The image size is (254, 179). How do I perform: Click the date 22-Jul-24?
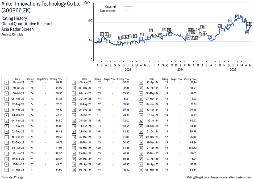[x=153, y=121]
